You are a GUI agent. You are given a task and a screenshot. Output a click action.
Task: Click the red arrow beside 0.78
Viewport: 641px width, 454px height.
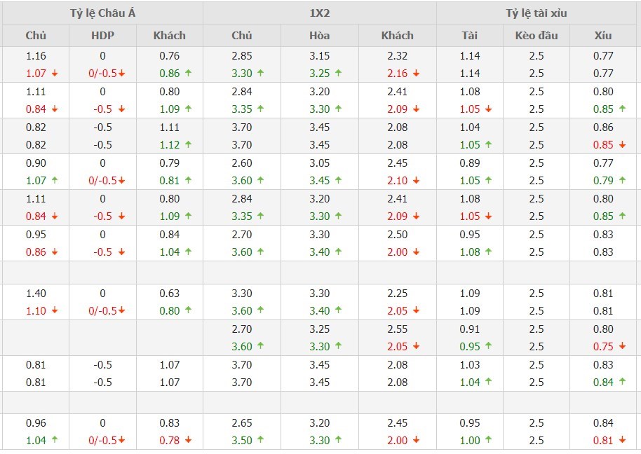pos(188,441)
